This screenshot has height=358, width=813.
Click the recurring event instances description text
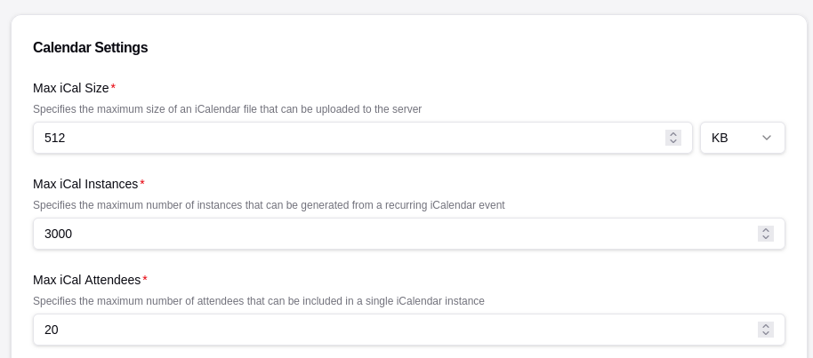coord(269,205)
